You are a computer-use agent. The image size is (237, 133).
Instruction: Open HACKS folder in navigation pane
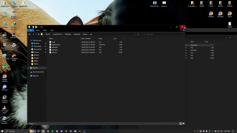click(36, 58)
